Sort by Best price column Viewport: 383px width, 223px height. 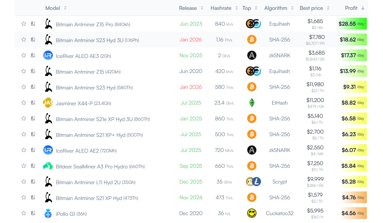pos(315,8)
